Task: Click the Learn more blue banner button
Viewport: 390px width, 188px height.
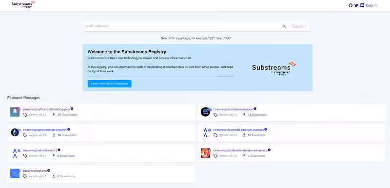Action: [109, 84]
